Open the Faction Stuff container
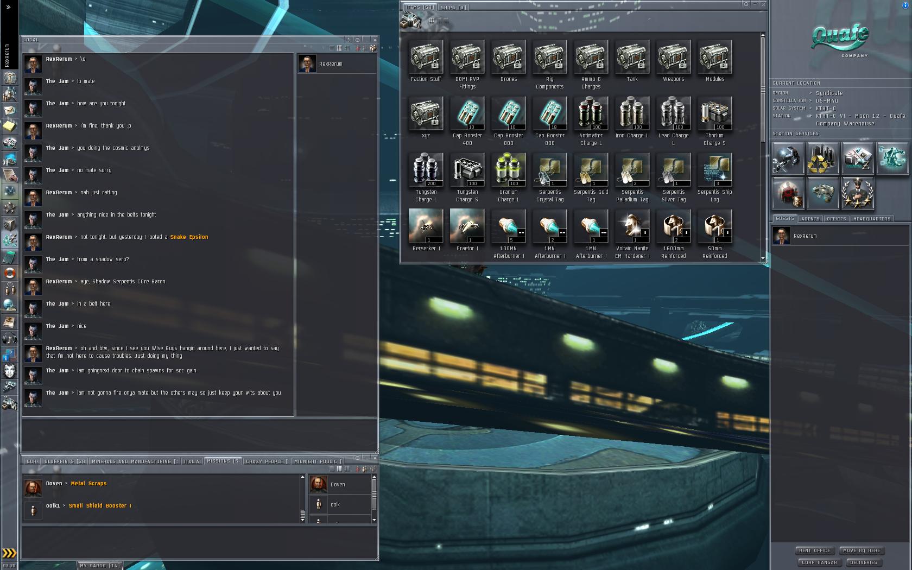912x570 pixels. [x=426, y=61]
